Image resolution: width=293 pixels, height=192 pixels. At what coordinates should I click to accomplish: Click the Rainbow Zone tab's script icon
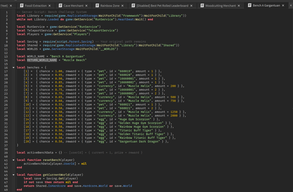(x=97, y=6)
